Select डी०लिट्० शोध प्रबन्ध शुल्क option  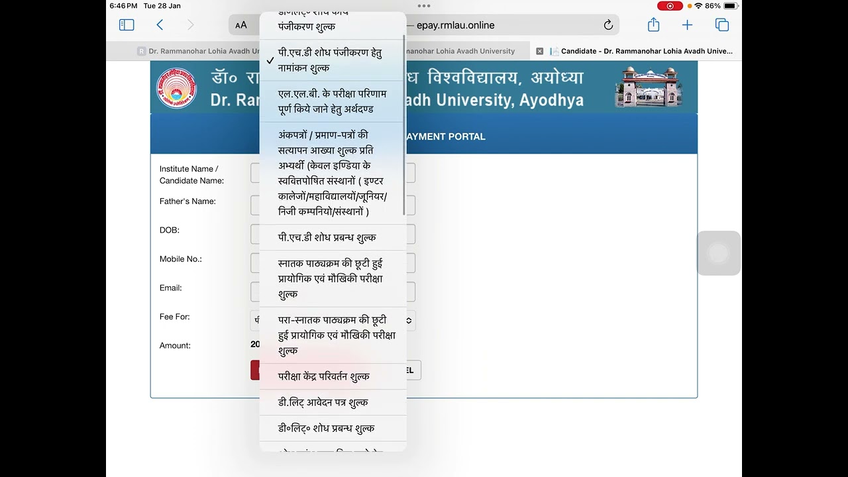pyautogui.click(x=333, y=428)
